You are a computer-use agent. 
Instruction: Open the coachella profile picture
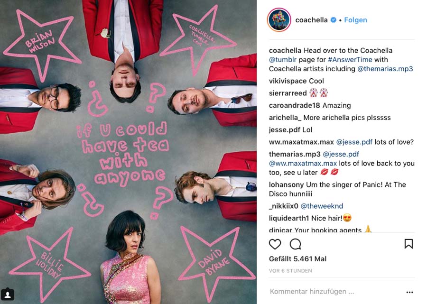[279, 20]
